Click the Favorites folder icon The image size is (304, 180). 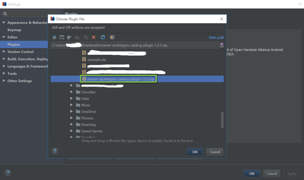point(78,92)
